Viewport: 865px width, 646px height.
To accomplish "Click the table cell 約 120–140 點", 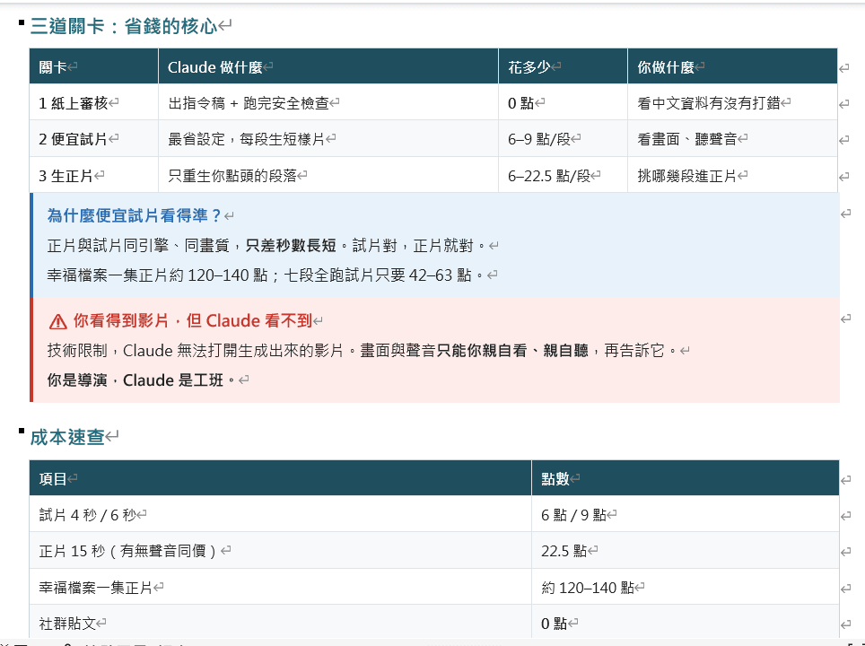I will 686,587.
